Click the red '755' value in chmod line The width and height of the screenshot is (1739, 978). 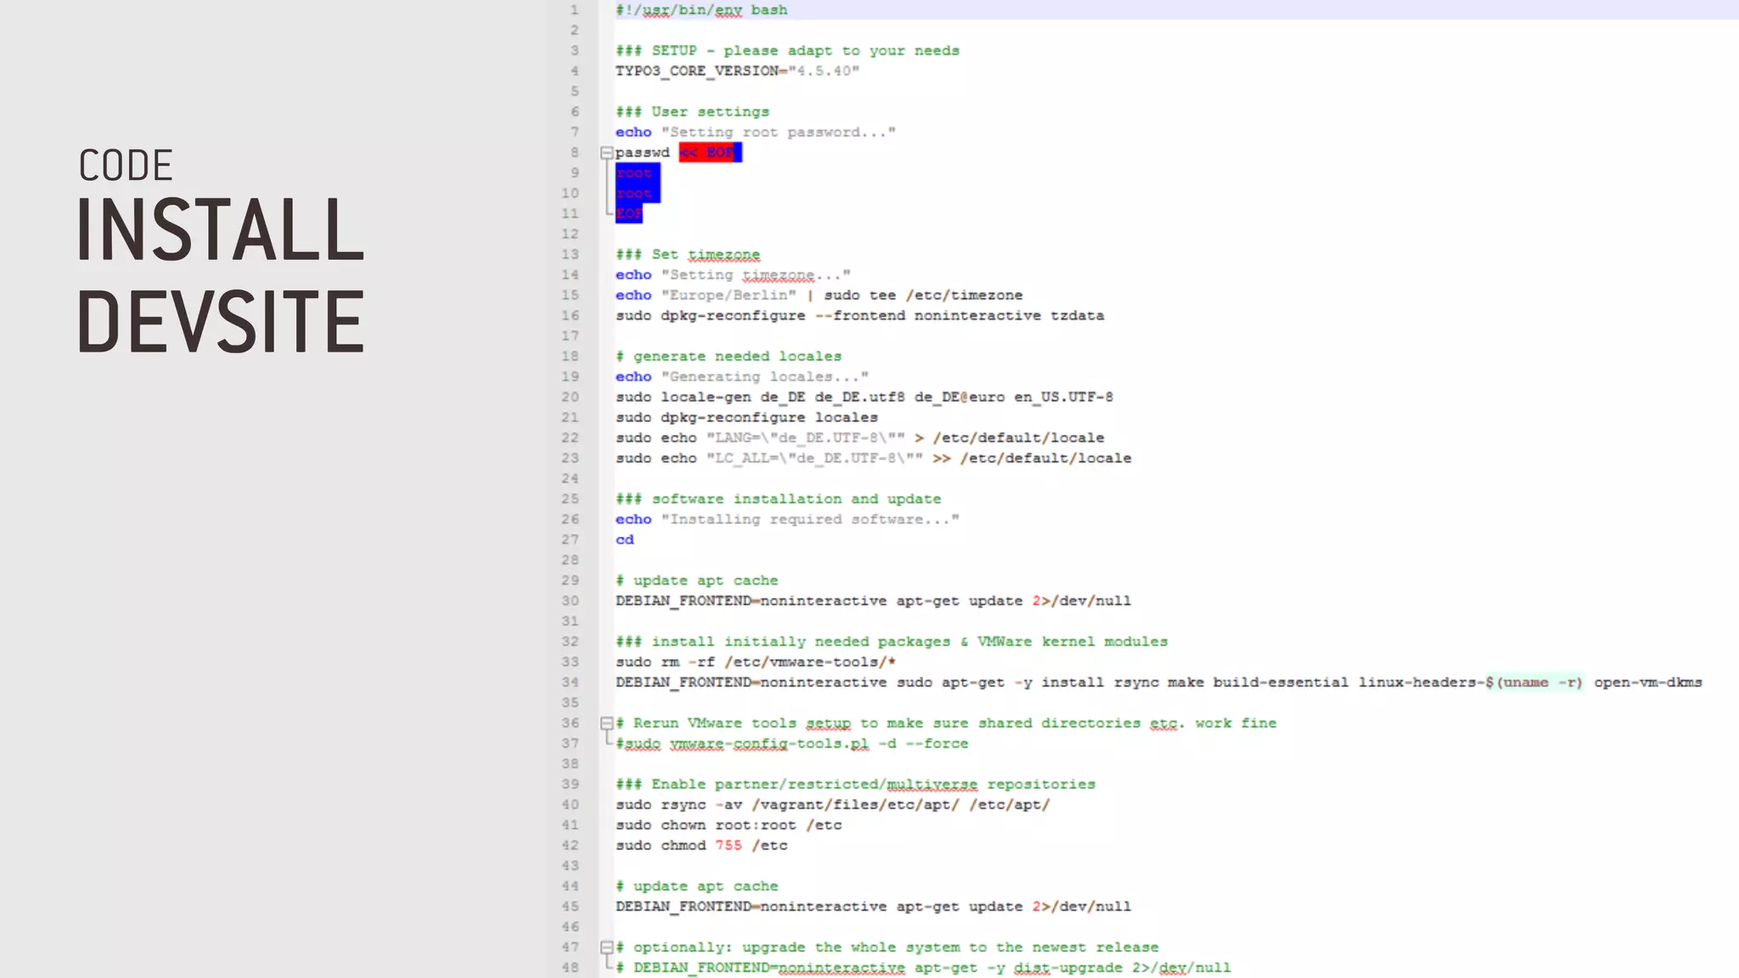point(728,846)
